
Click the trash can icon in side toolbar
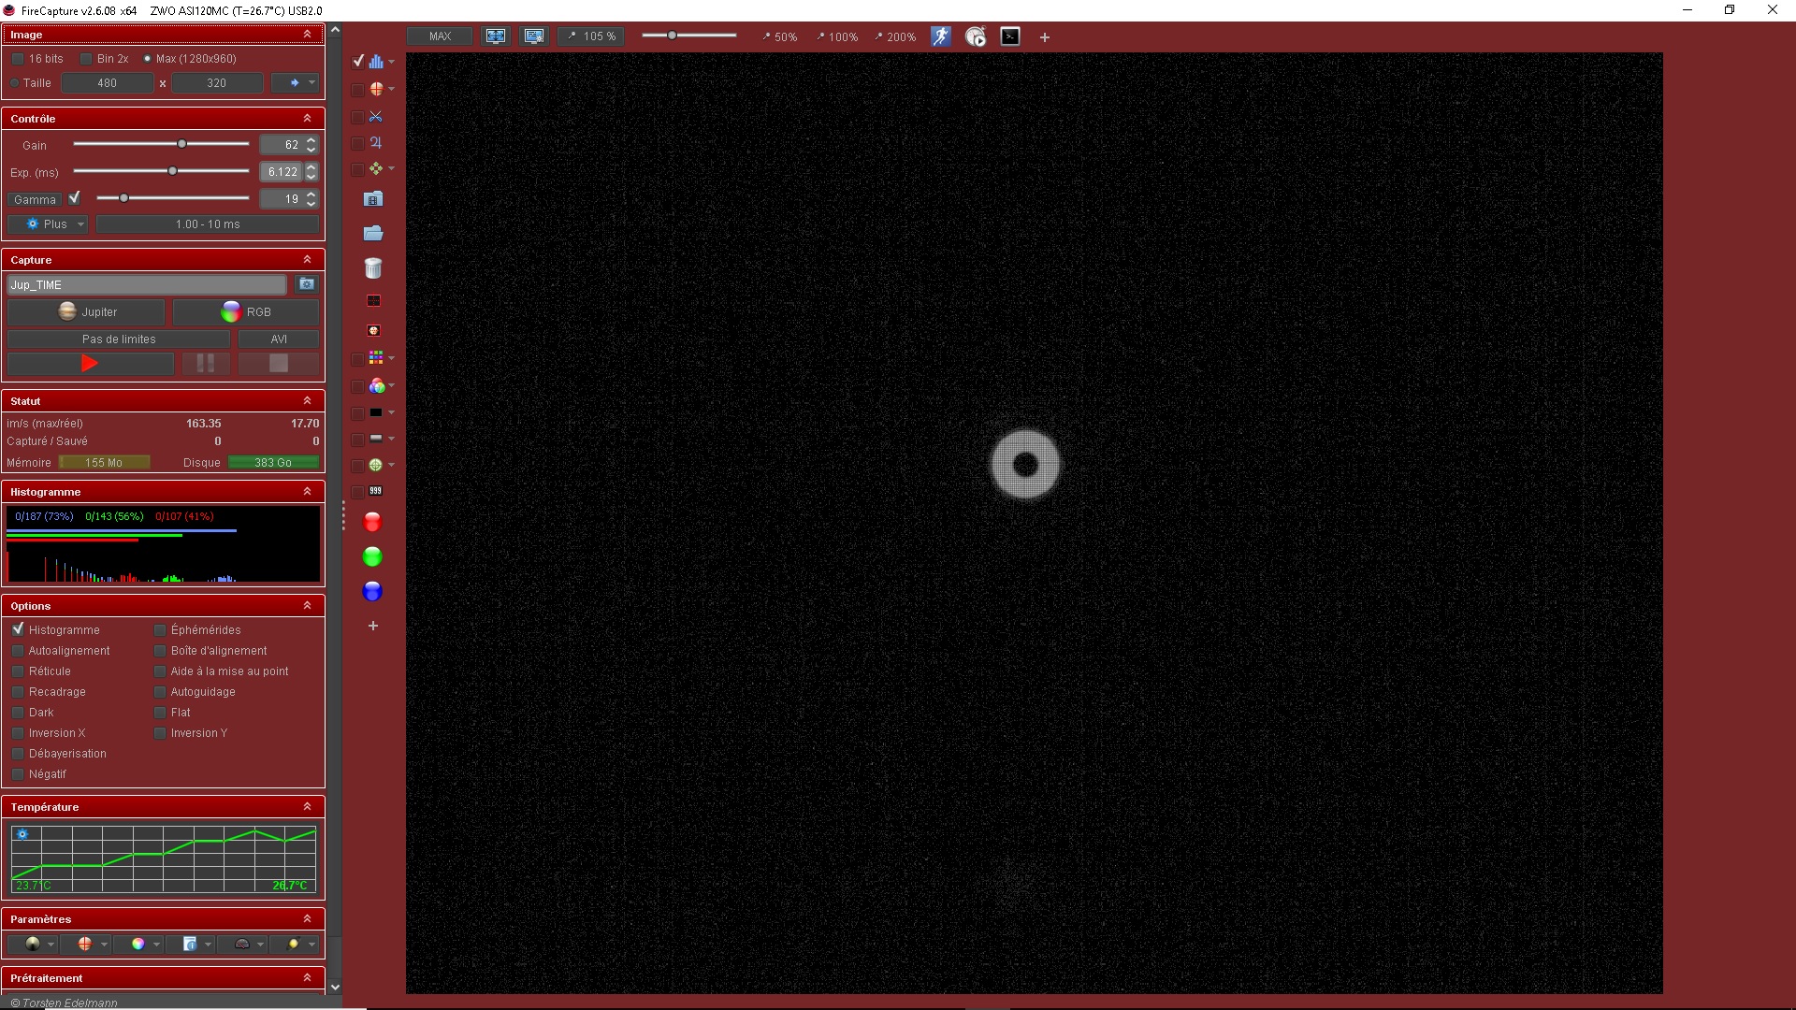(x=372, y=268)
